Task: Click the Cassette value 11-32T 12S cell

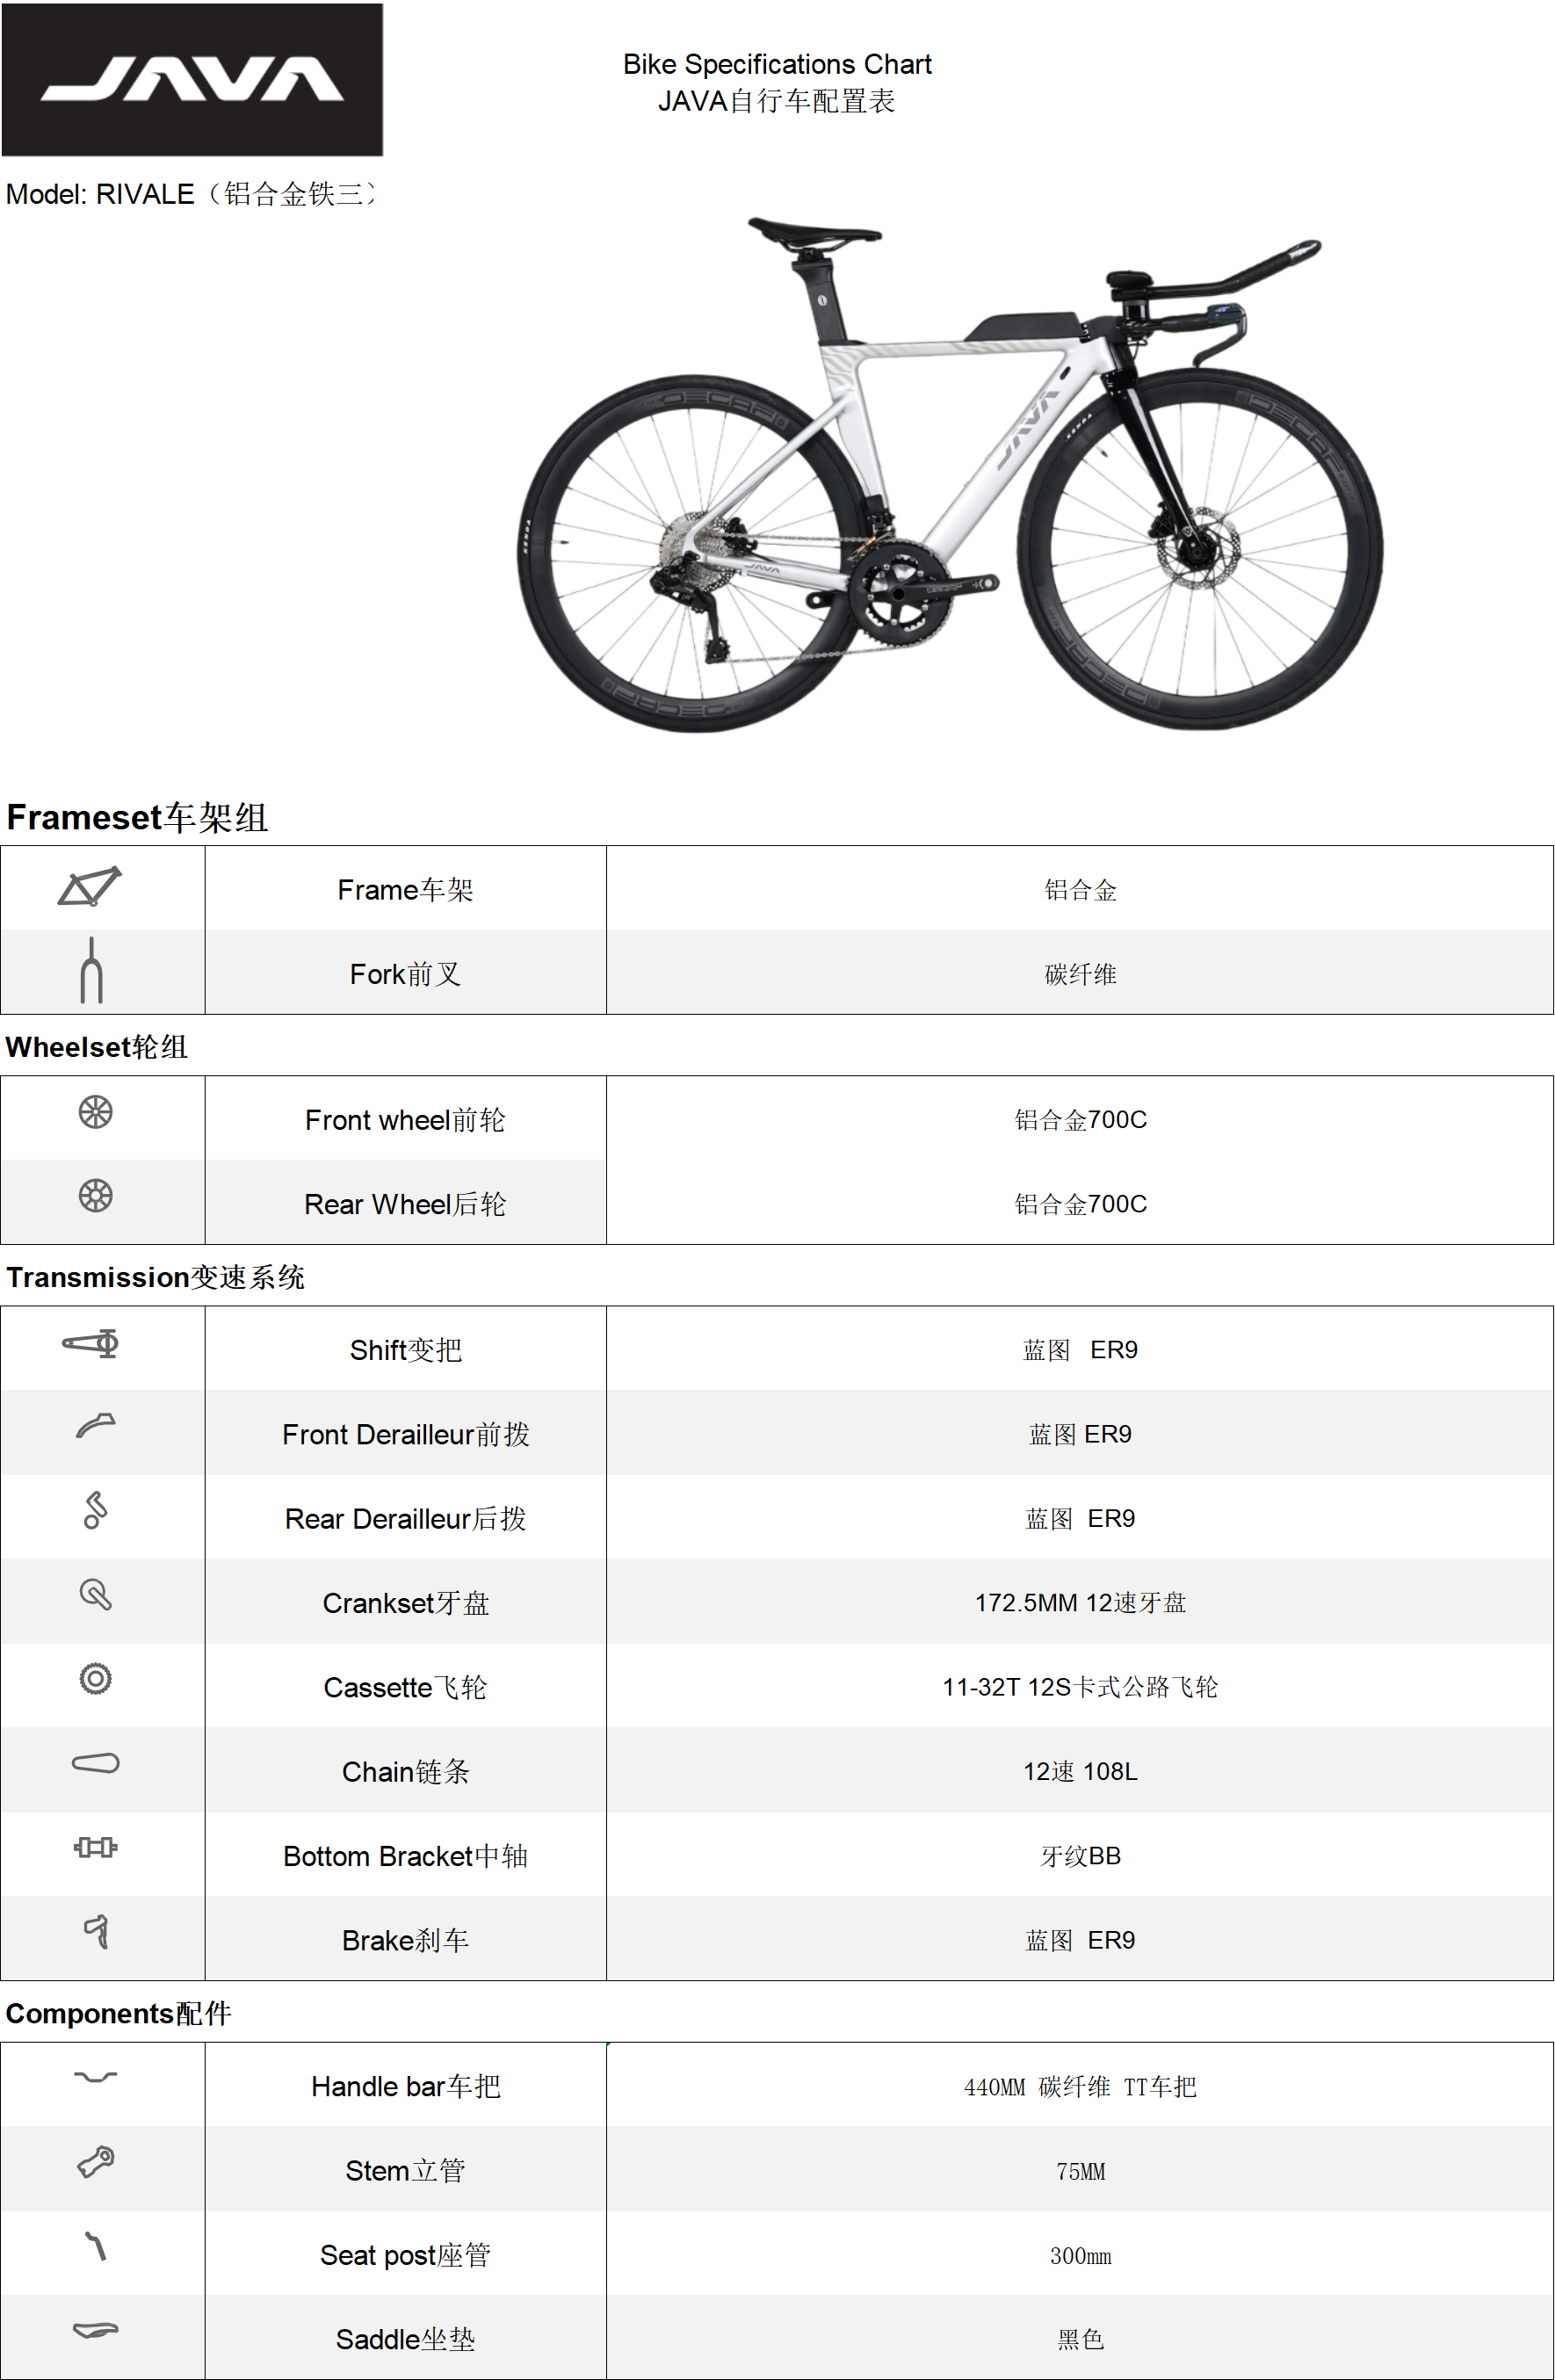Action: [x=1080, y=1687]
